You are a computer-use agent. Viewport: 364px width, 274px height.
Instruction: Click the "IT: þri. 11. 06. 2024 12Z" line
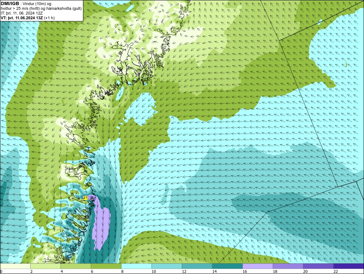pos(21,13)
